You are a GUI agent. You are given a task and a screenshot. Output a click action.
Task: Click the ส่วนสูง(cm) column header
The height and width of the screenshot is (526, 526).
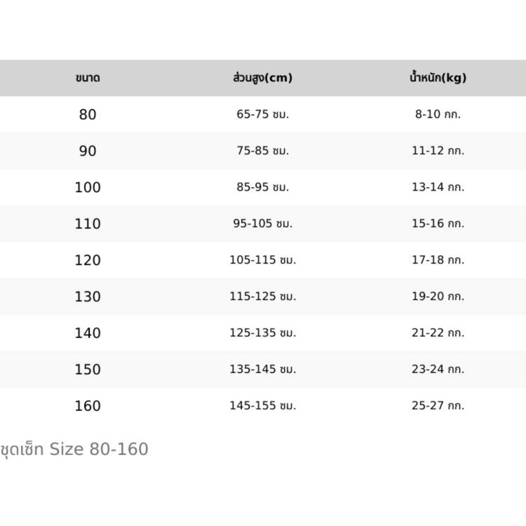click(x=263, y=78)
